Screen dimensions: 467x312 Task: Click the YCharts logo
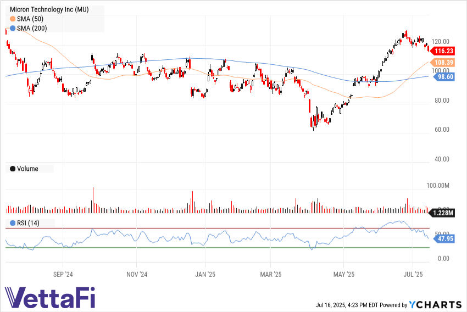click(435, 305)
